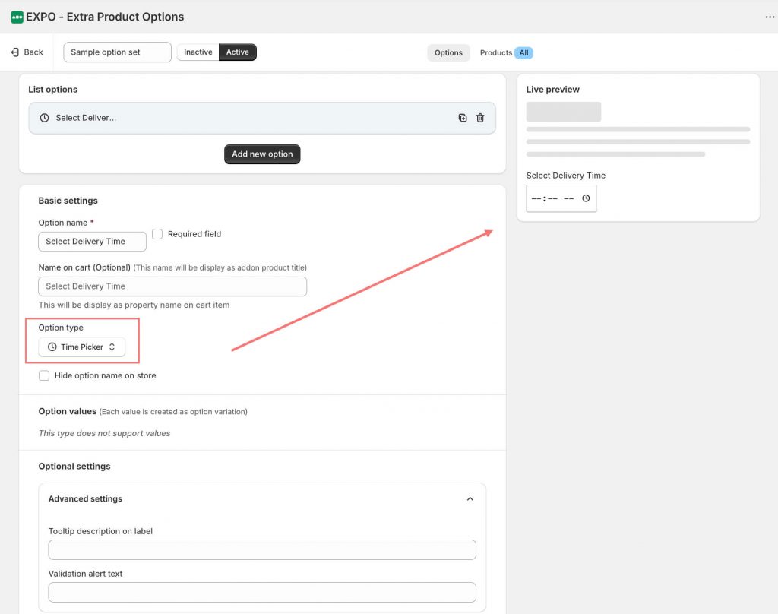
Task: Click the Option name input field
Action: (x=92, y=242)
